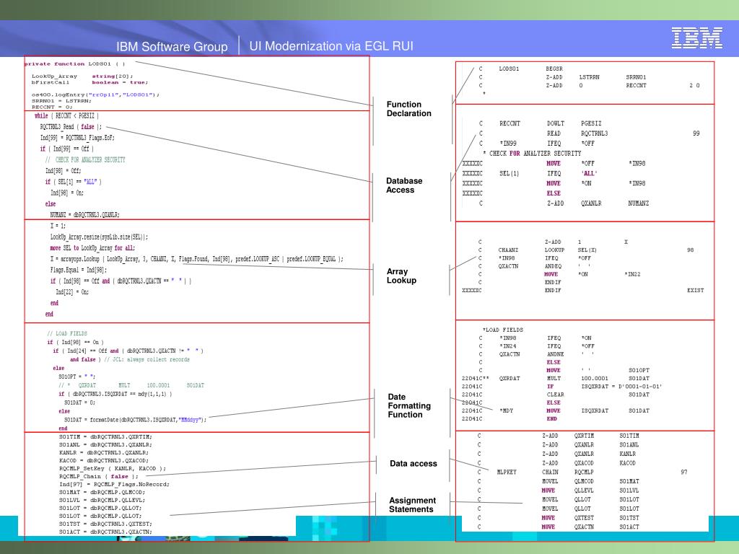This screenshot has height=554, width=739.
Task: Click the 'LookUp_Array string[20];' declaration
Action: (x=82, y=76)
